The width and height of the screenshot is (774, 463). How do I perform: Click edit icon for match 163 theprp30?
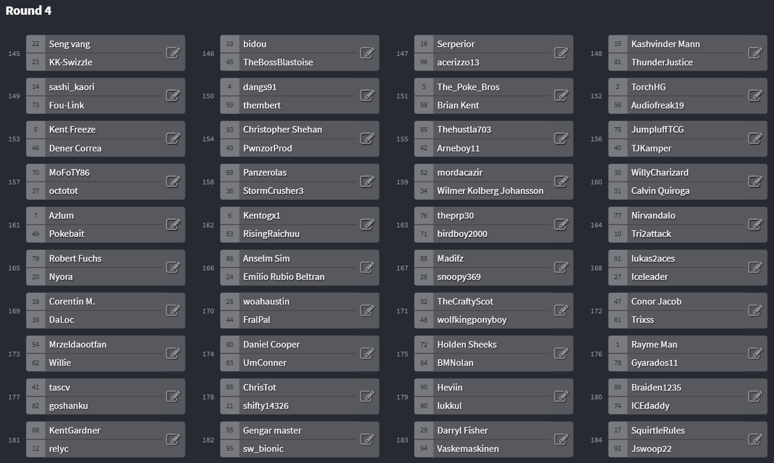pyautogui.click(x=561, y=224)
